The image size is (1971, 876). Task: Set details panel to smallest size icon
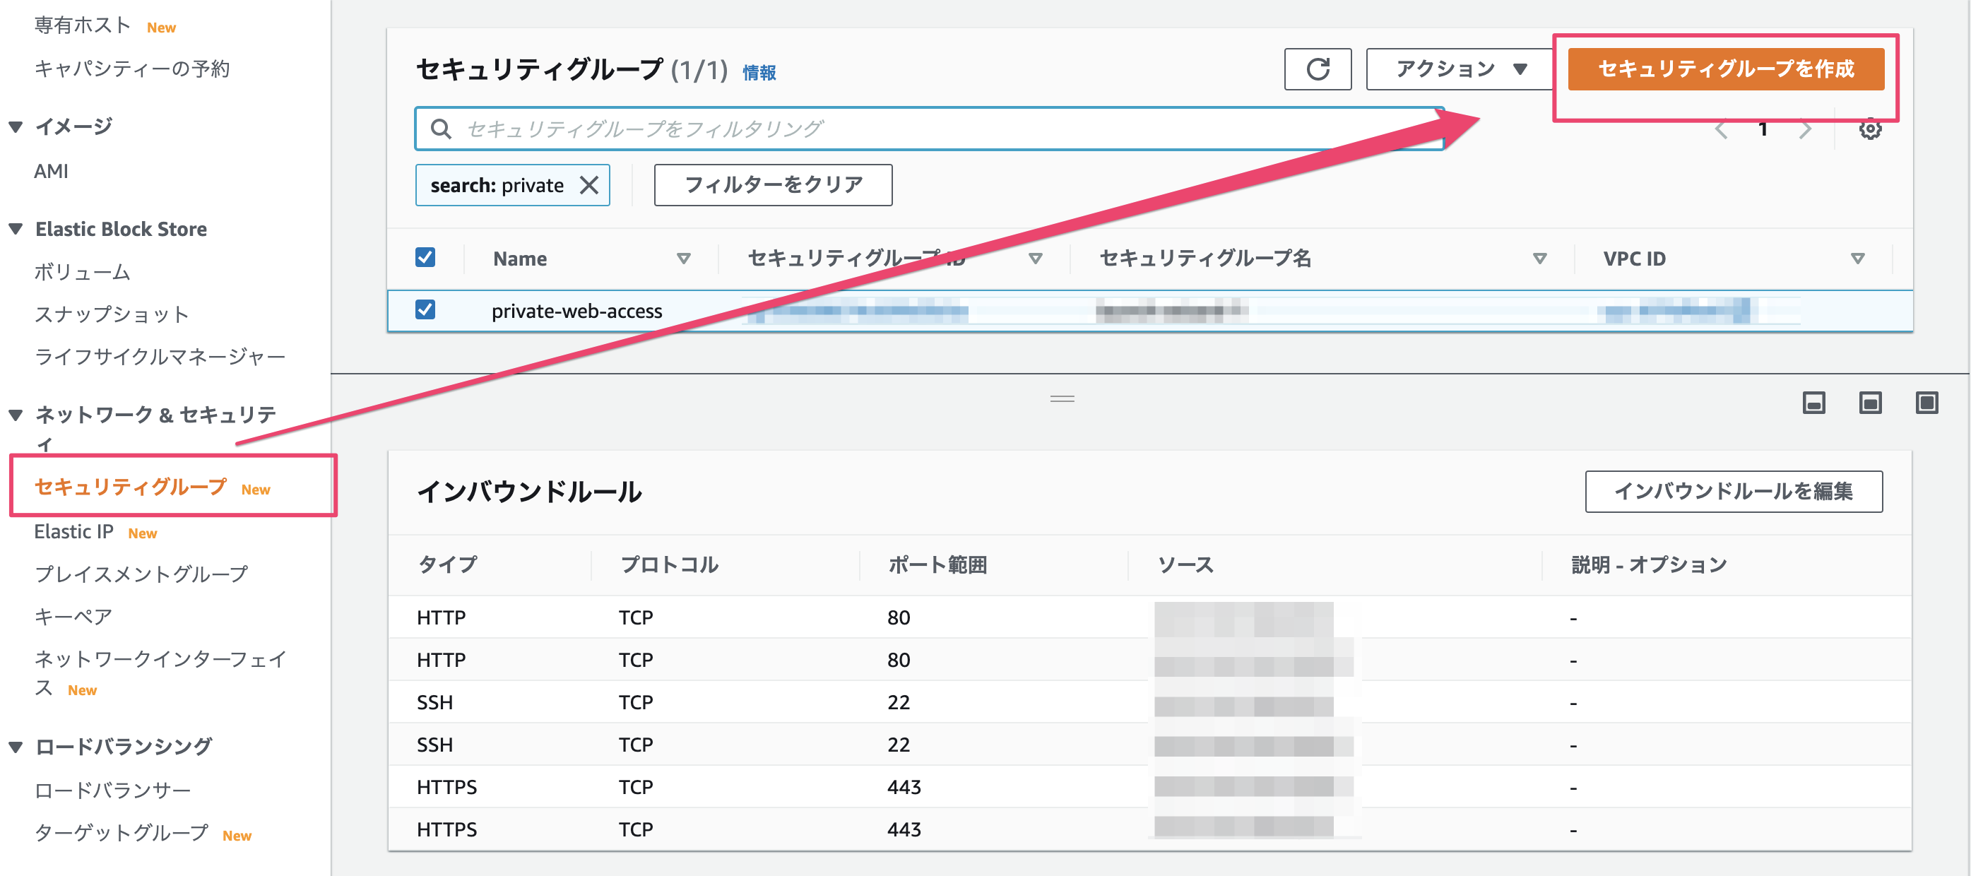pyautogui.click(x=1813, y=403)
